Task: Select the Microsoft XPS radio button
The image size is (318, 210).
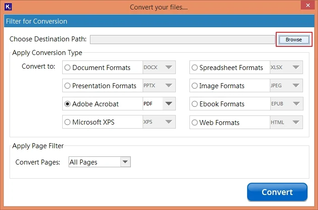Action: (67, 122)
